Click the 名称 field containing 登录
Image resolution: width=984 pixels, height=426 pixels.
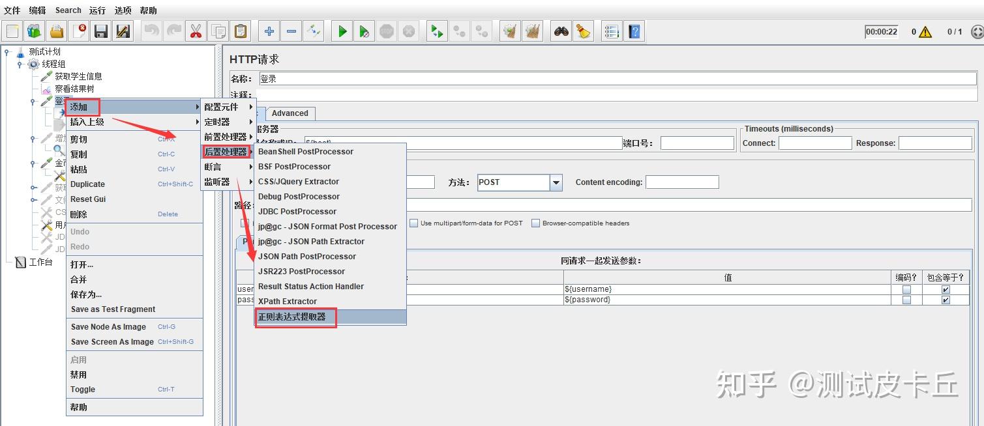(x=618, y=79)
